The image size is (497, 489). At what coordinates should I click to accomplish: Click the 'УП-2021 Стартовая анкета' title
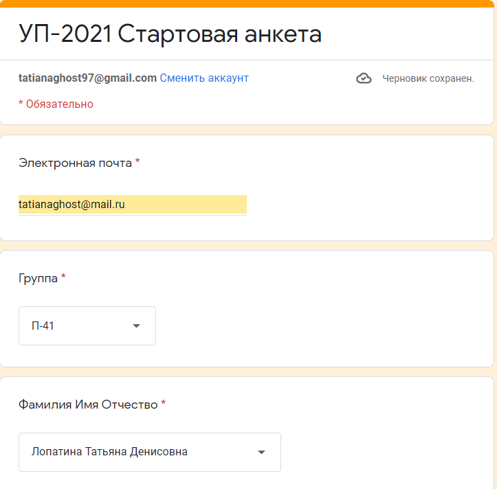(x=170, y=34)
